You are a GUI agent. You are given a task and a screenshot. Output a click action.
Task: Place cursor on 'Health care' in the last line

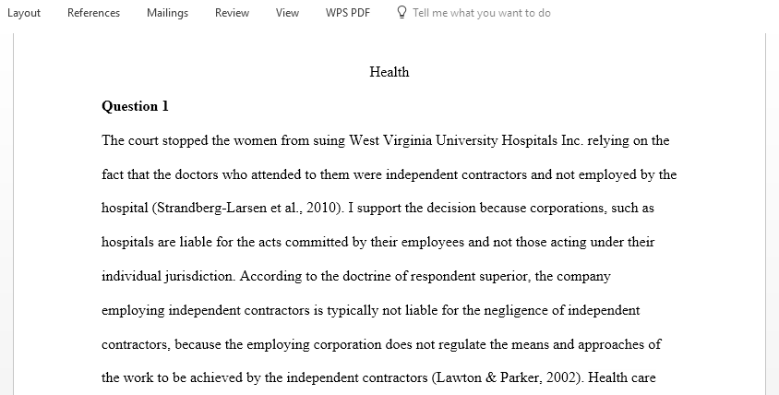tap(621, 377)
